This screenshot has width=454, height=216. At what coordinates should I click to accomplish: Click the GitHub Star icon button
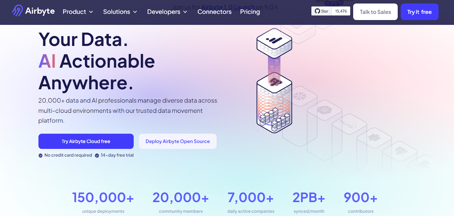(x=321, y=11)
